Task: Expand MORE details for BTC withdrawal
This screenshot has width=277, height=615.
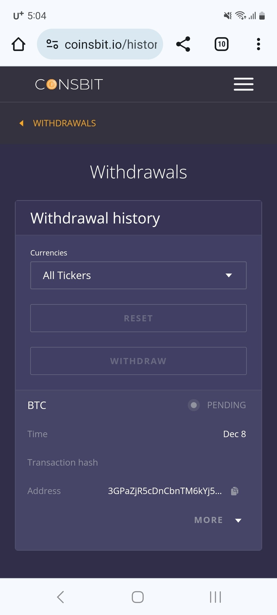Action: click(209, 520)
